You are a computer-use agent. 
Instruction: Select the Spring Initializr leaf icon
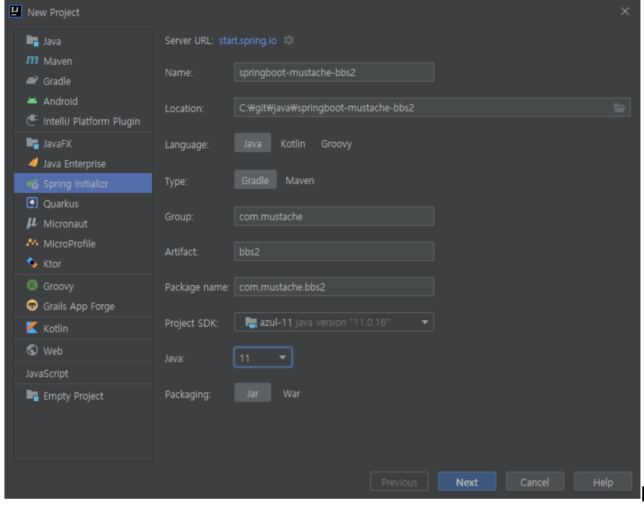coord(32,183)
